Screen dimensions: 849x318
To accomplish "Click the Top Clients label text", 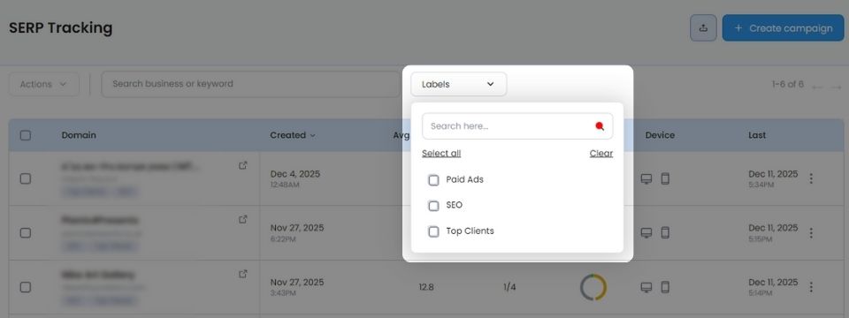I will pyautogui.click(x=470, y=231).
